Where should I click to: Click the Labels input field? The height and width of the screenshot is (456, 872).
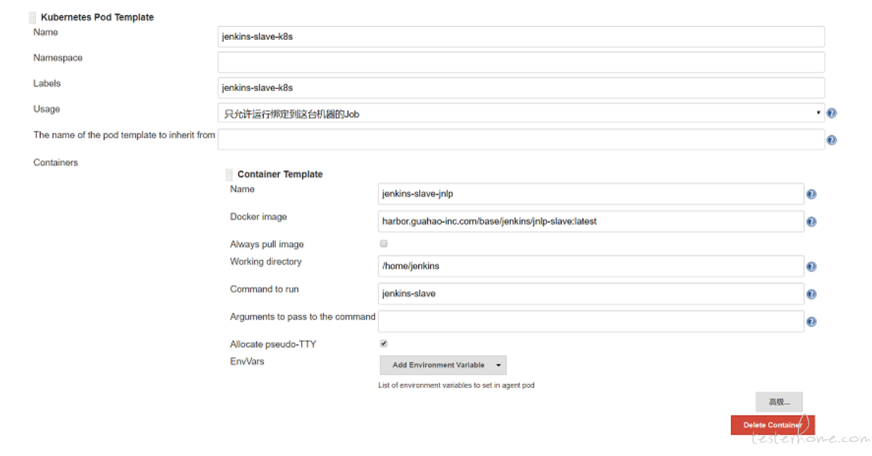(x=520, y=88)
